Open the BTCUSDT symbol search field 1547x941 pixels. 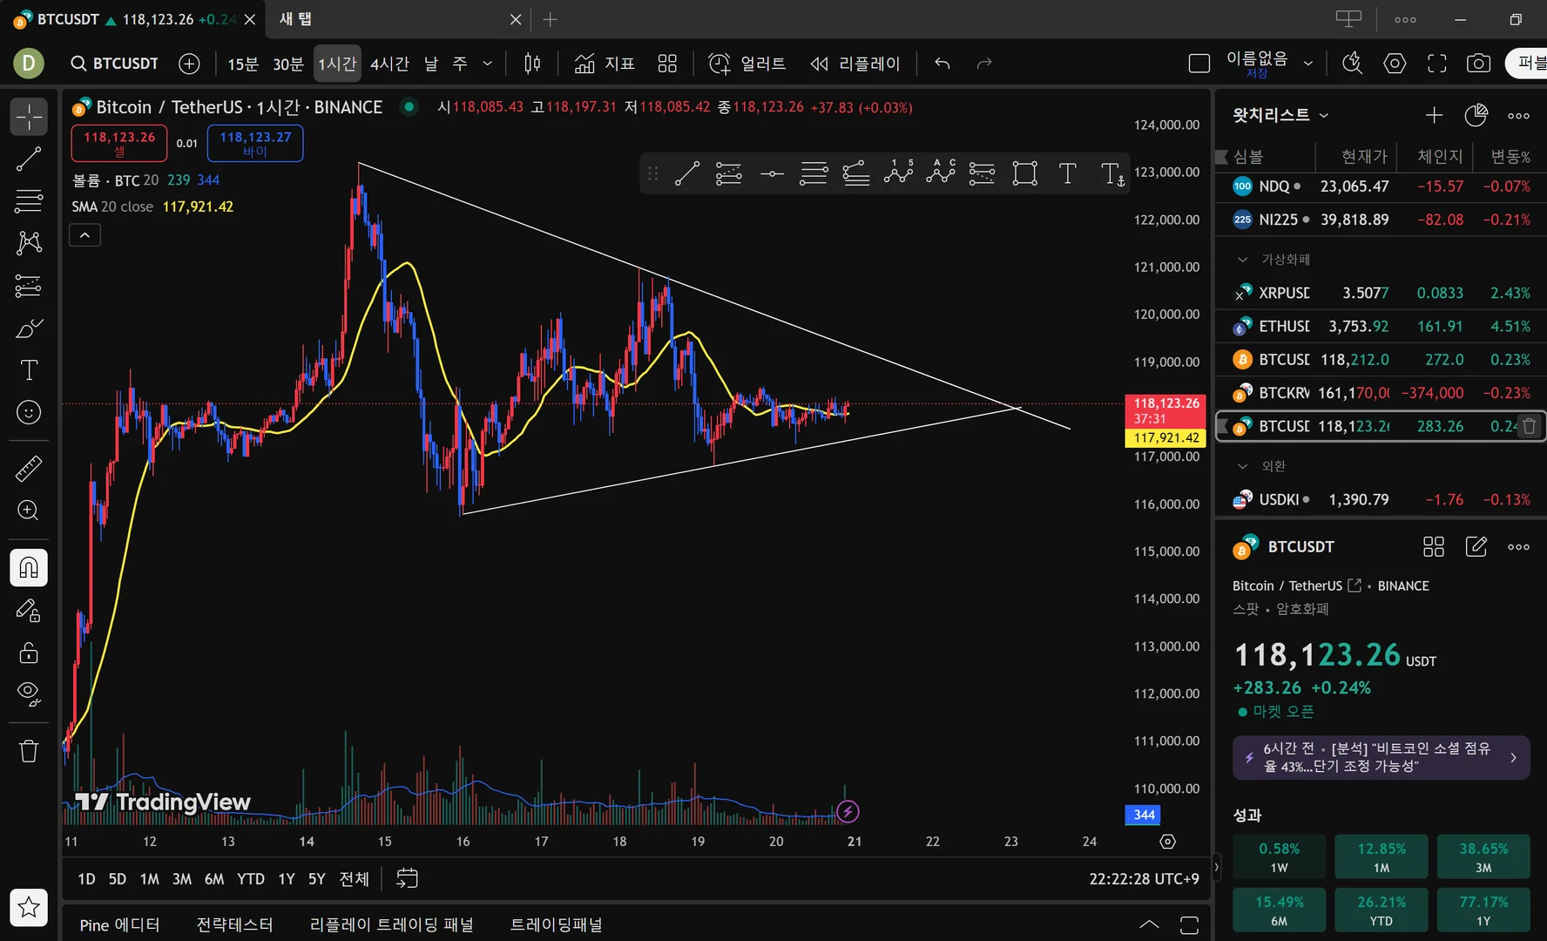(115, 64)
